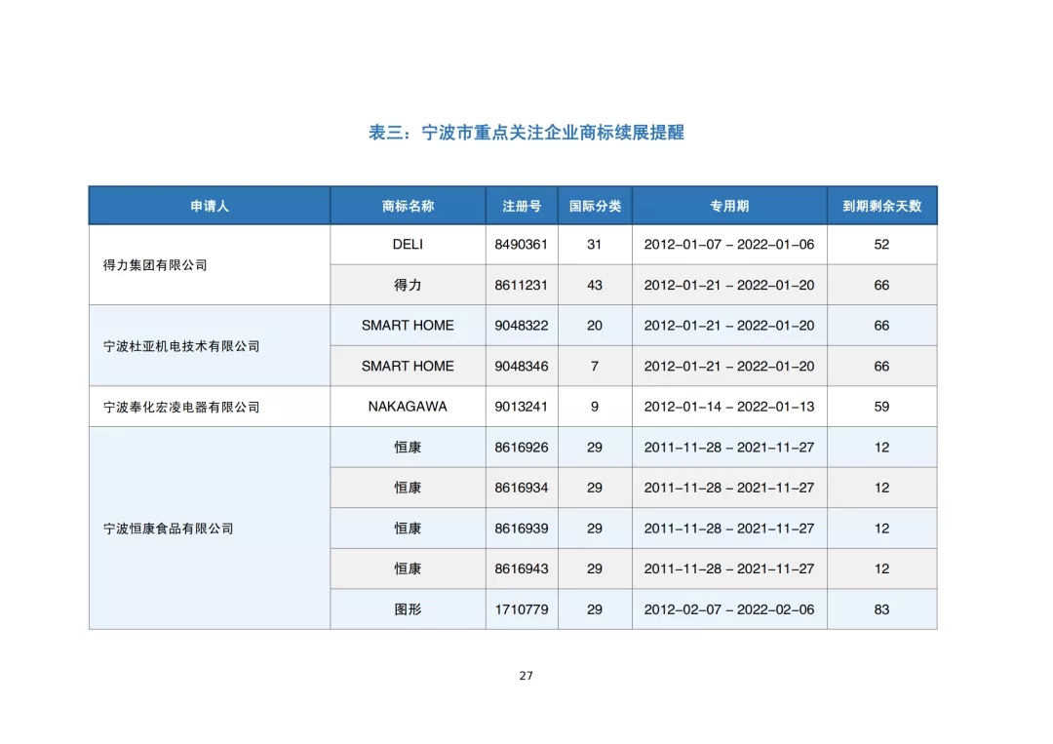Select the period cell in row 9048322
This screenshot has width=1053, height=744.
[x=729, y=326]
